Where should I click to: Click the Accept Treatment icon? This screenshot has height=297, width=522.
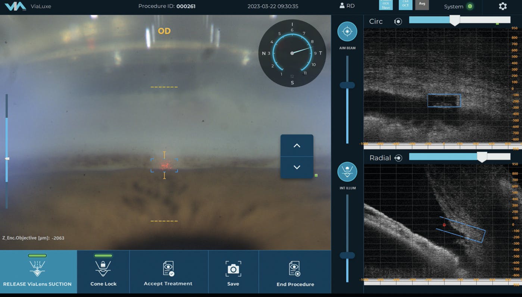[168, 269]
